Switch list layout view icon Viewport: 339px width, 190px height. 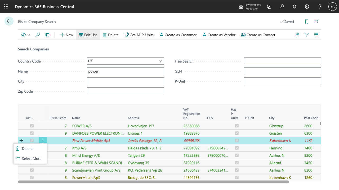[316, 35]
